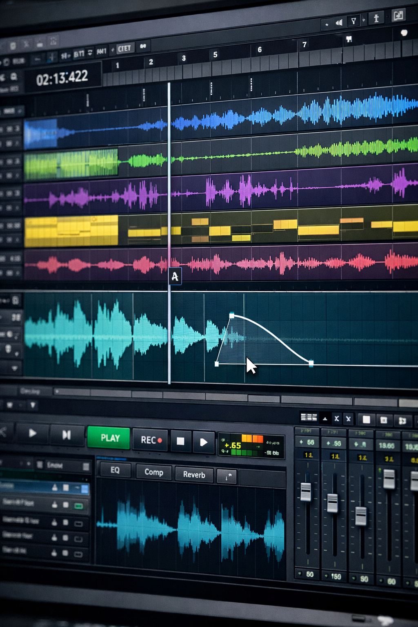Select the Comp effect tab
The width and height of the screenshot is (418, 627).
pyautogui.click(x=153, y=472)
